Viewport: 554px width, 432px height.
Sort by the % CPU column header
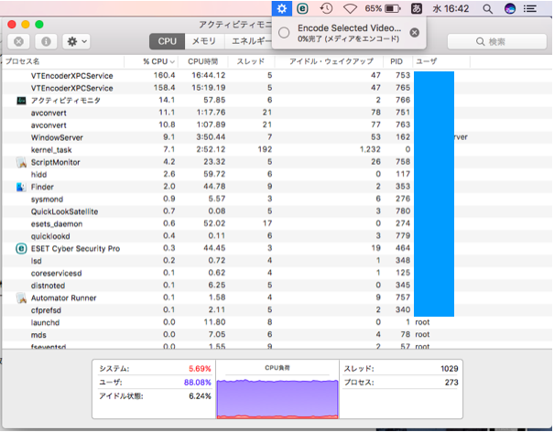(x=158, y=61)
